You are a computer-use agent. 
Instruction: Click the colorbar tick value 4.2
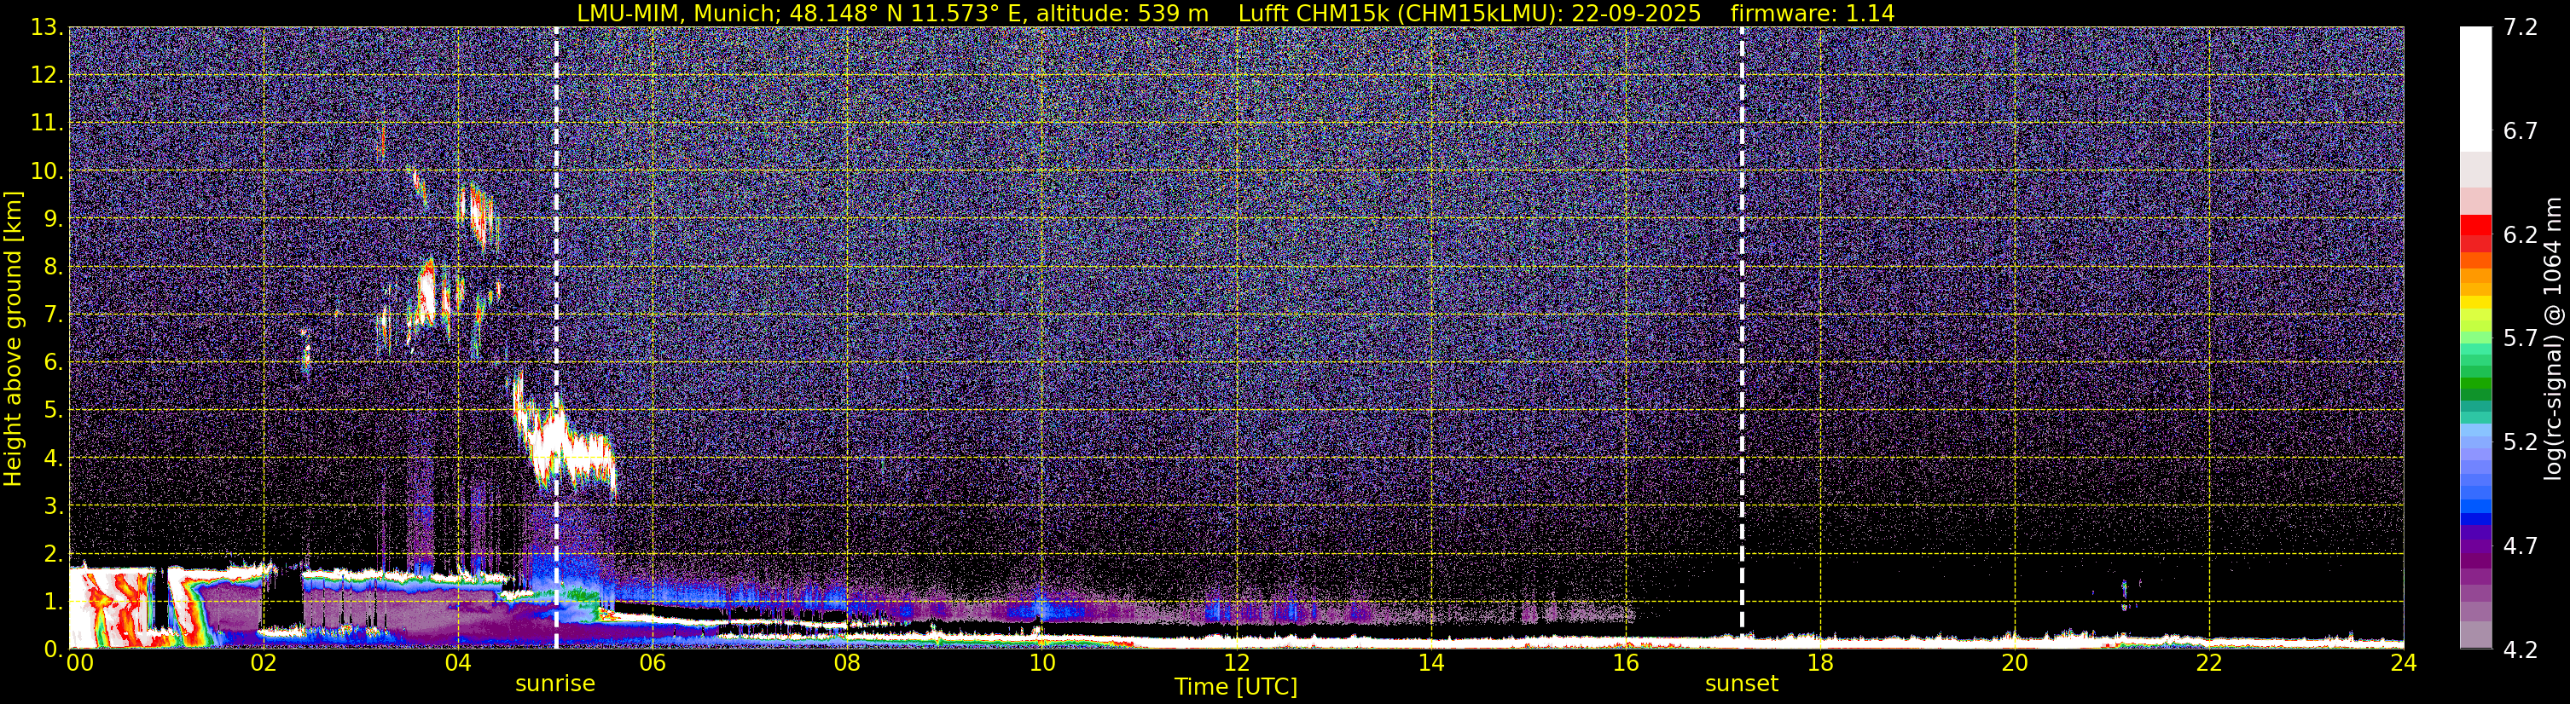2521,649
